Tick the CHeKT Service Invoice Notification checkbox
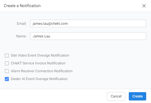 click(x=7, y=63)
